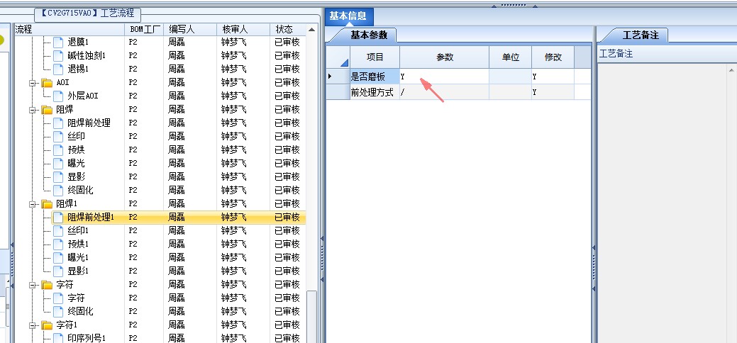Click 周磊 author in 预烘 row
Screen dimensions: 737x343
(x=176, y=150)
